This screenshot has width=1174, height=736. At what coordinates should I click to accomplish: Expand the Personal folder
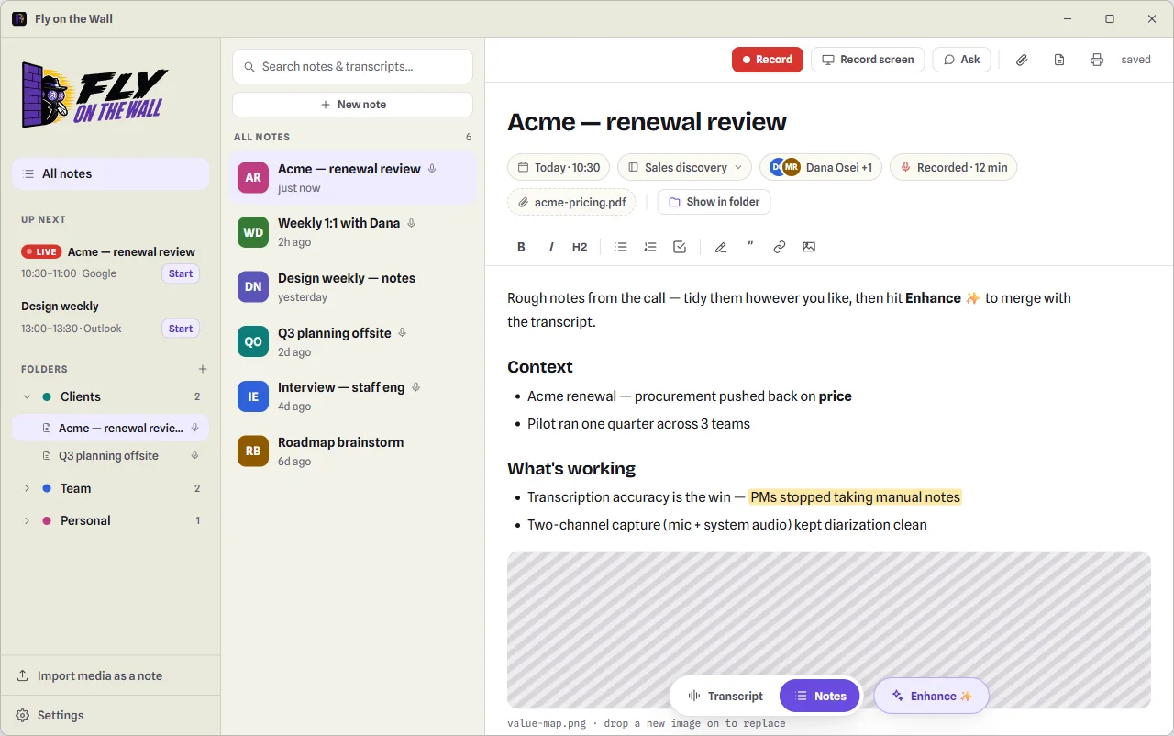pos(27,520)
